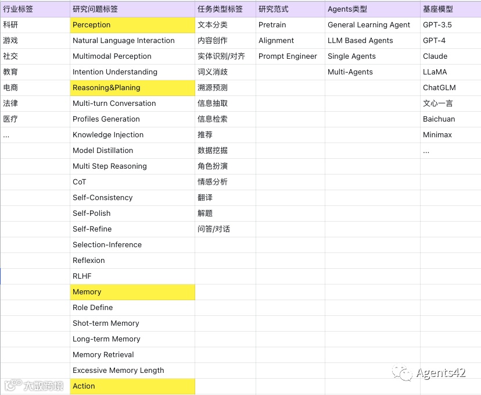Click the Self-Polish cell
This screenshot has width=481, height=395.
point(132,213)
